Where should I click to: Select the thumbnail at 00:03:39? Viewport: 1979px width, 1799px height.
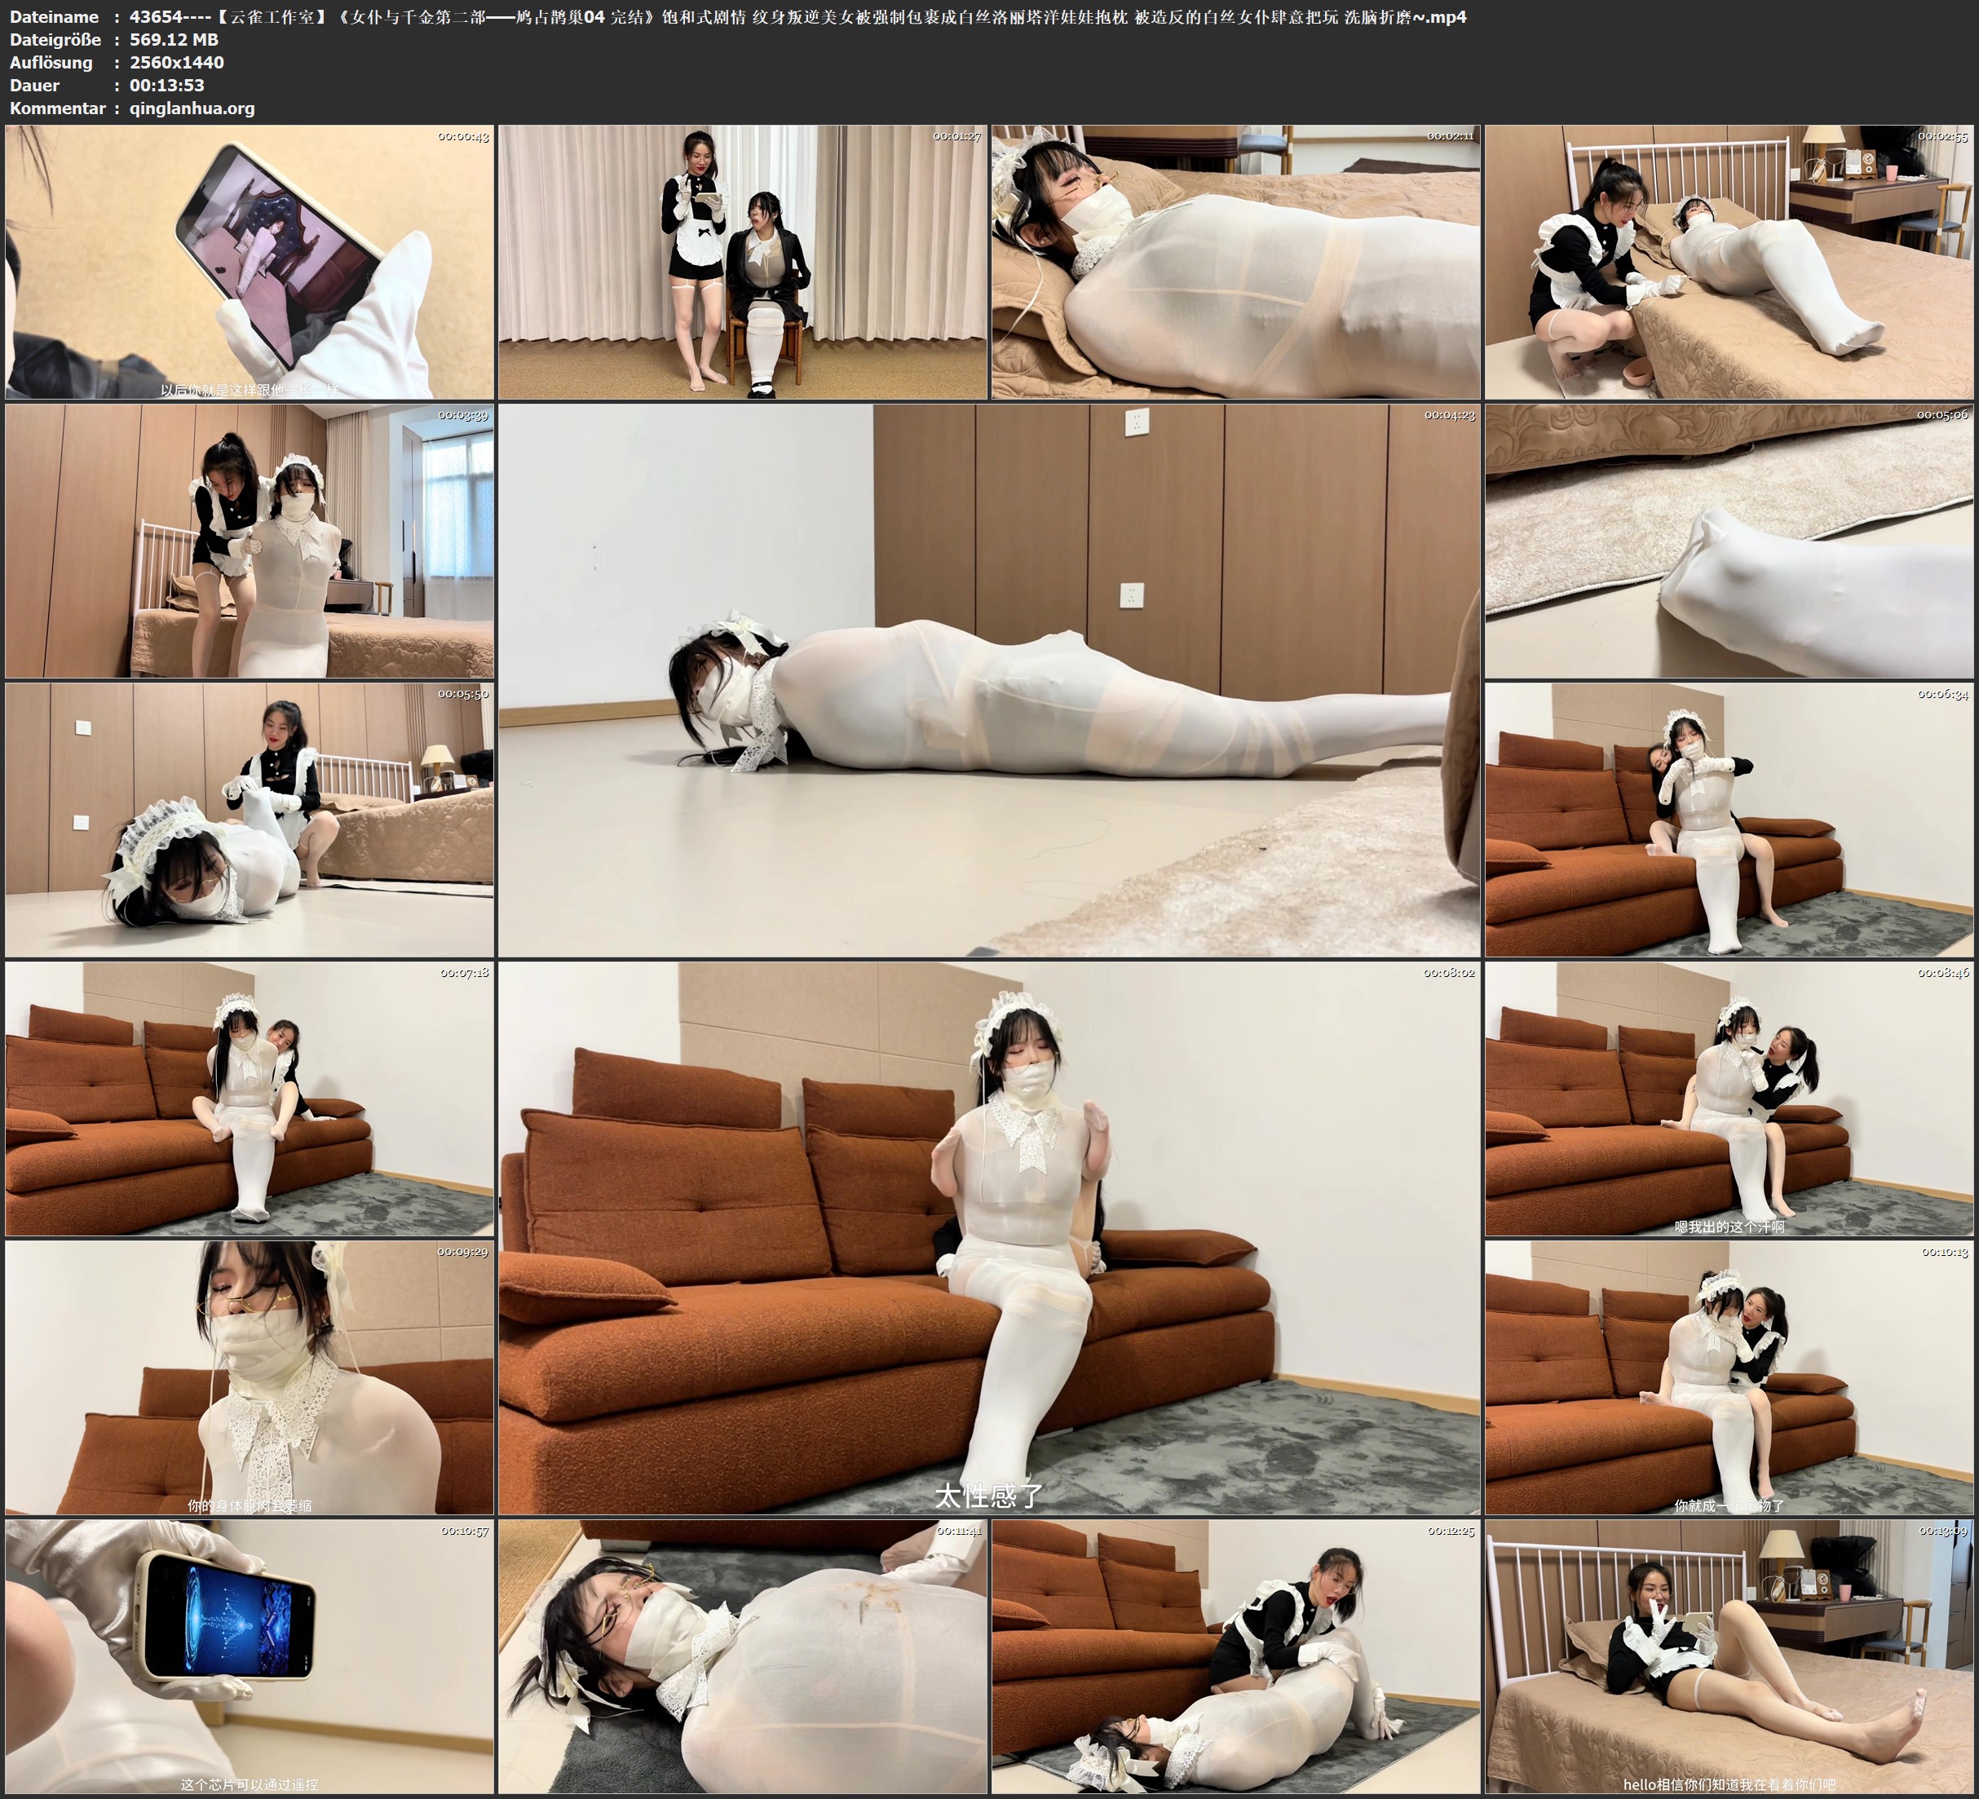(250, 541)
